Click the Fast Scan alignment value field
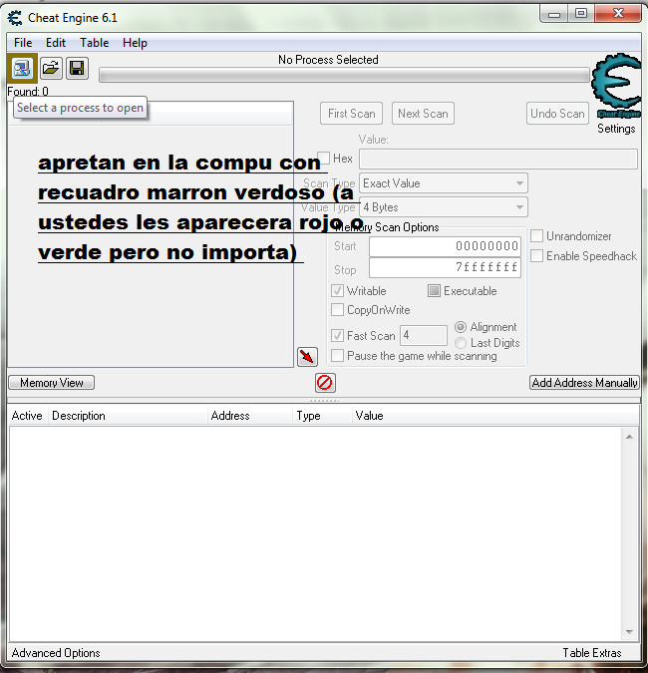 424,335
